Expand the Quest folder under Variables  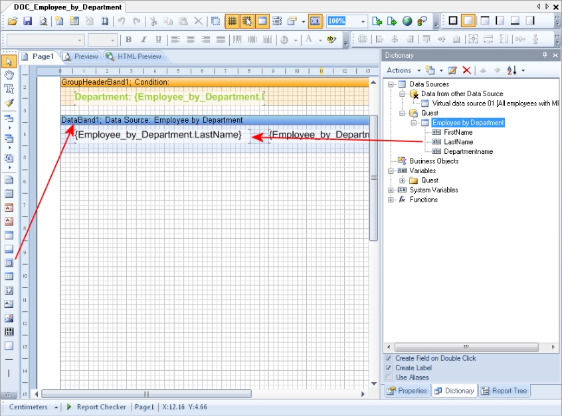click(x=402, y=180)
